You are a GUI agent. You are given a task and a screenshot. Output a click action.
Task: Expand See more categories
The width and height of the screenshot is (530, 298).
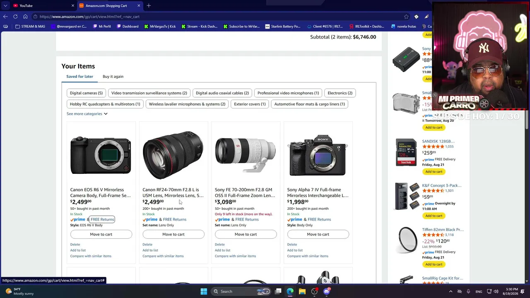click(87, 114)
